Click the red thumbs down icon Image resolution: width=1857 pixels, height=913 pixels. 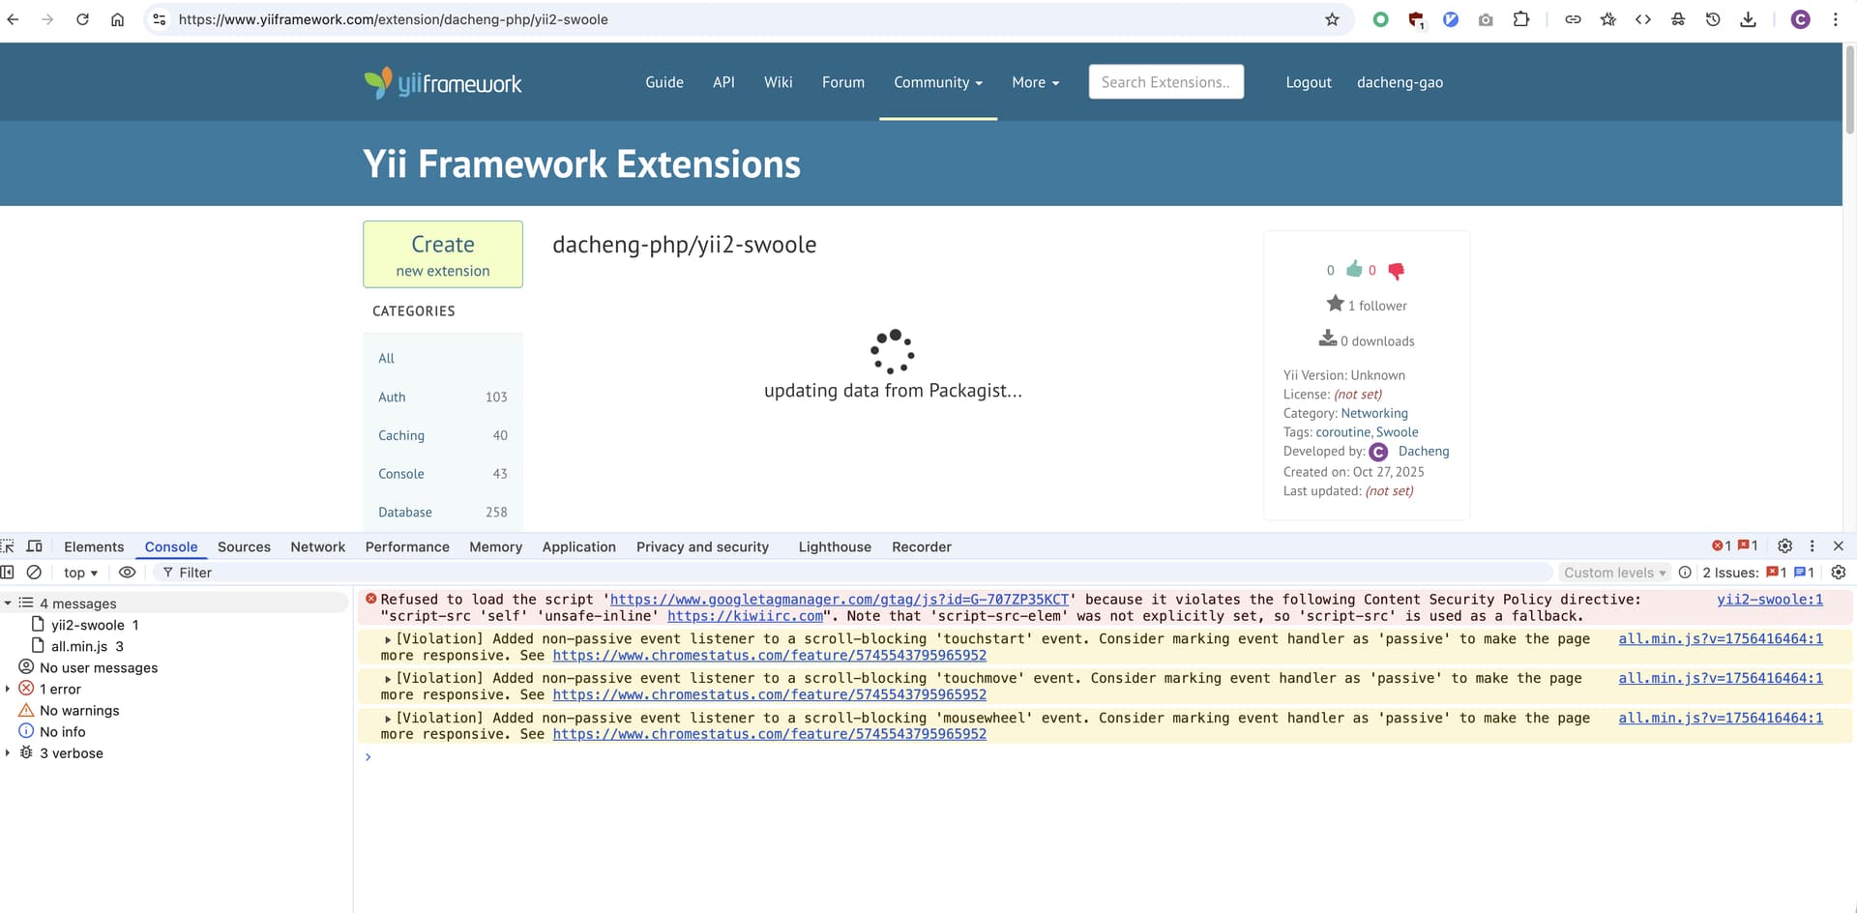[x=1396, y=271]
